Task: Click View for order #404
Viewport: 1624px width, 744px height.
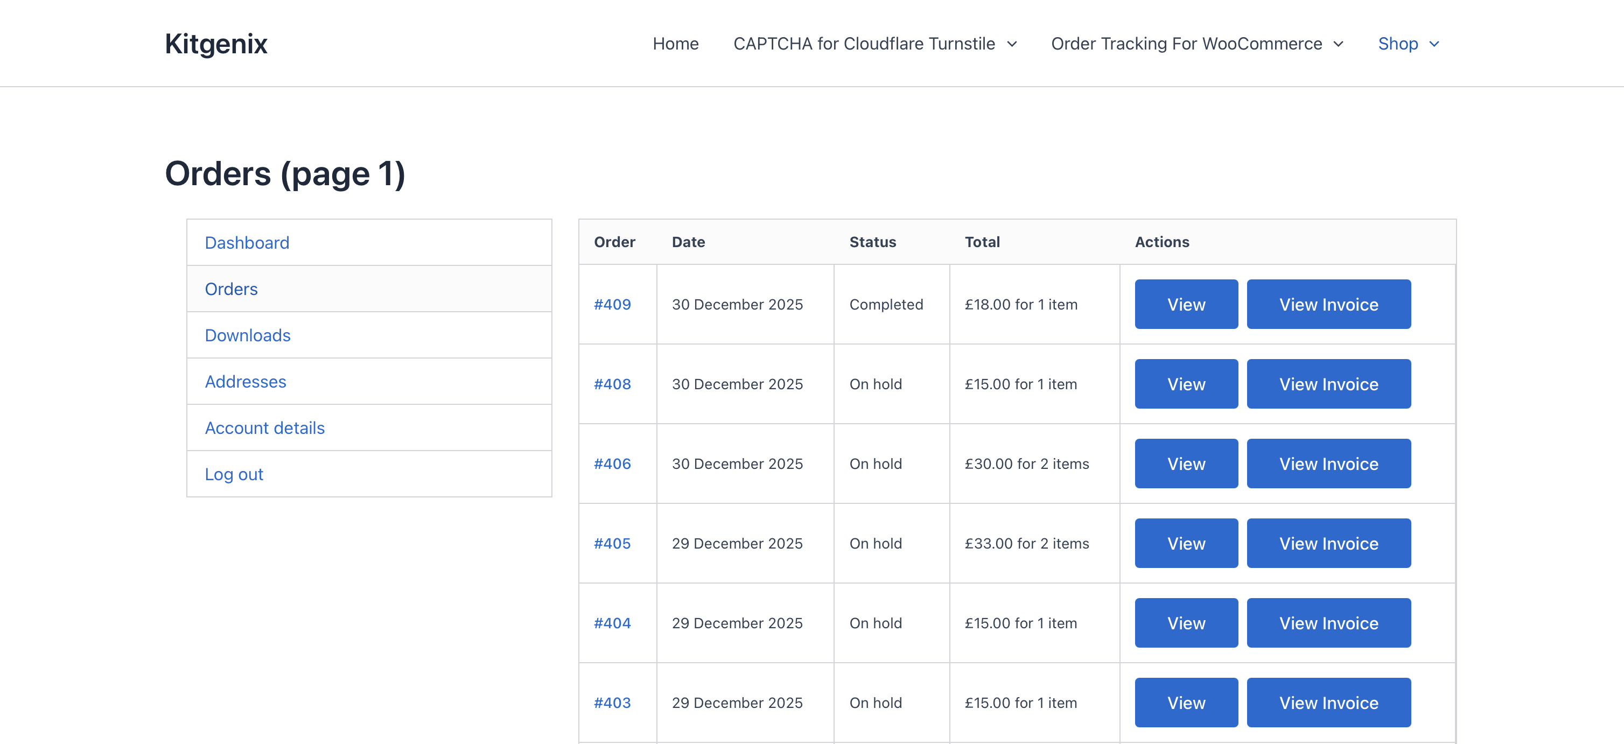Action: click(1186, 622)
